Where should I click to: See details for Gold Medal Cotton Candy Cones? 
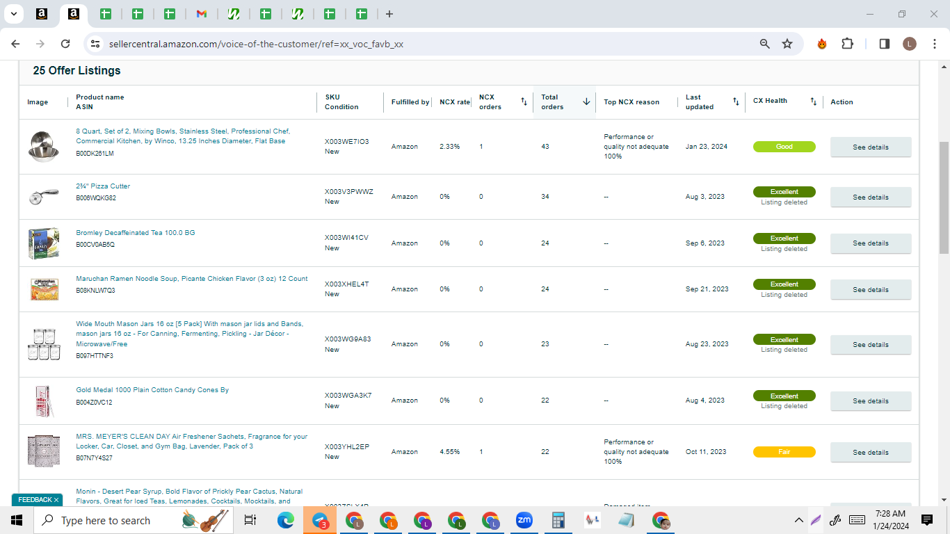click(x=871, y=401)
